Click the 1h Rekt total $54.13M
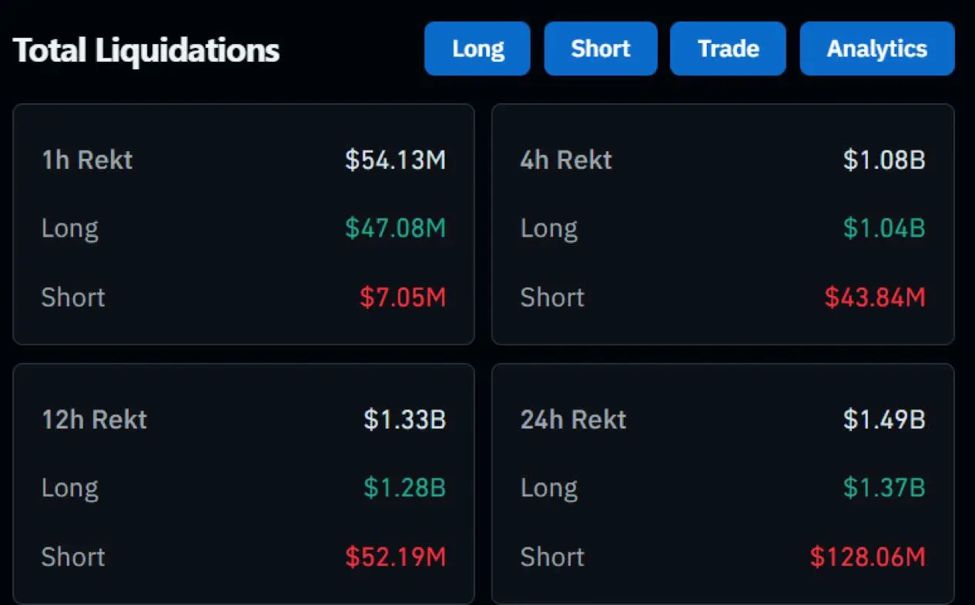 coord(395,160)
